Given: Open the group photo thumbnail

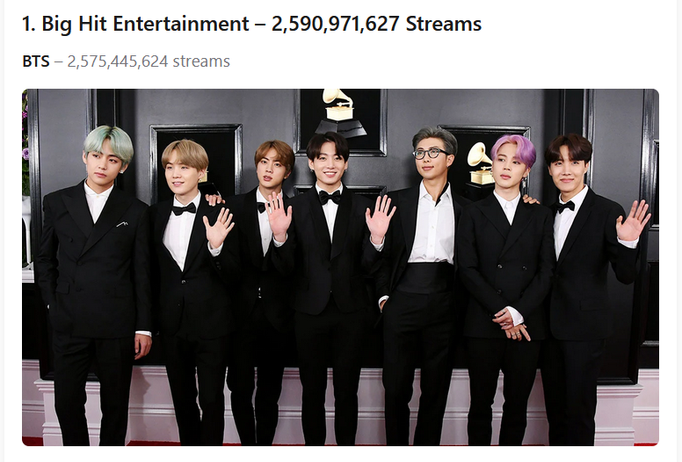Looking at the screenshot, I should point(341,267).
